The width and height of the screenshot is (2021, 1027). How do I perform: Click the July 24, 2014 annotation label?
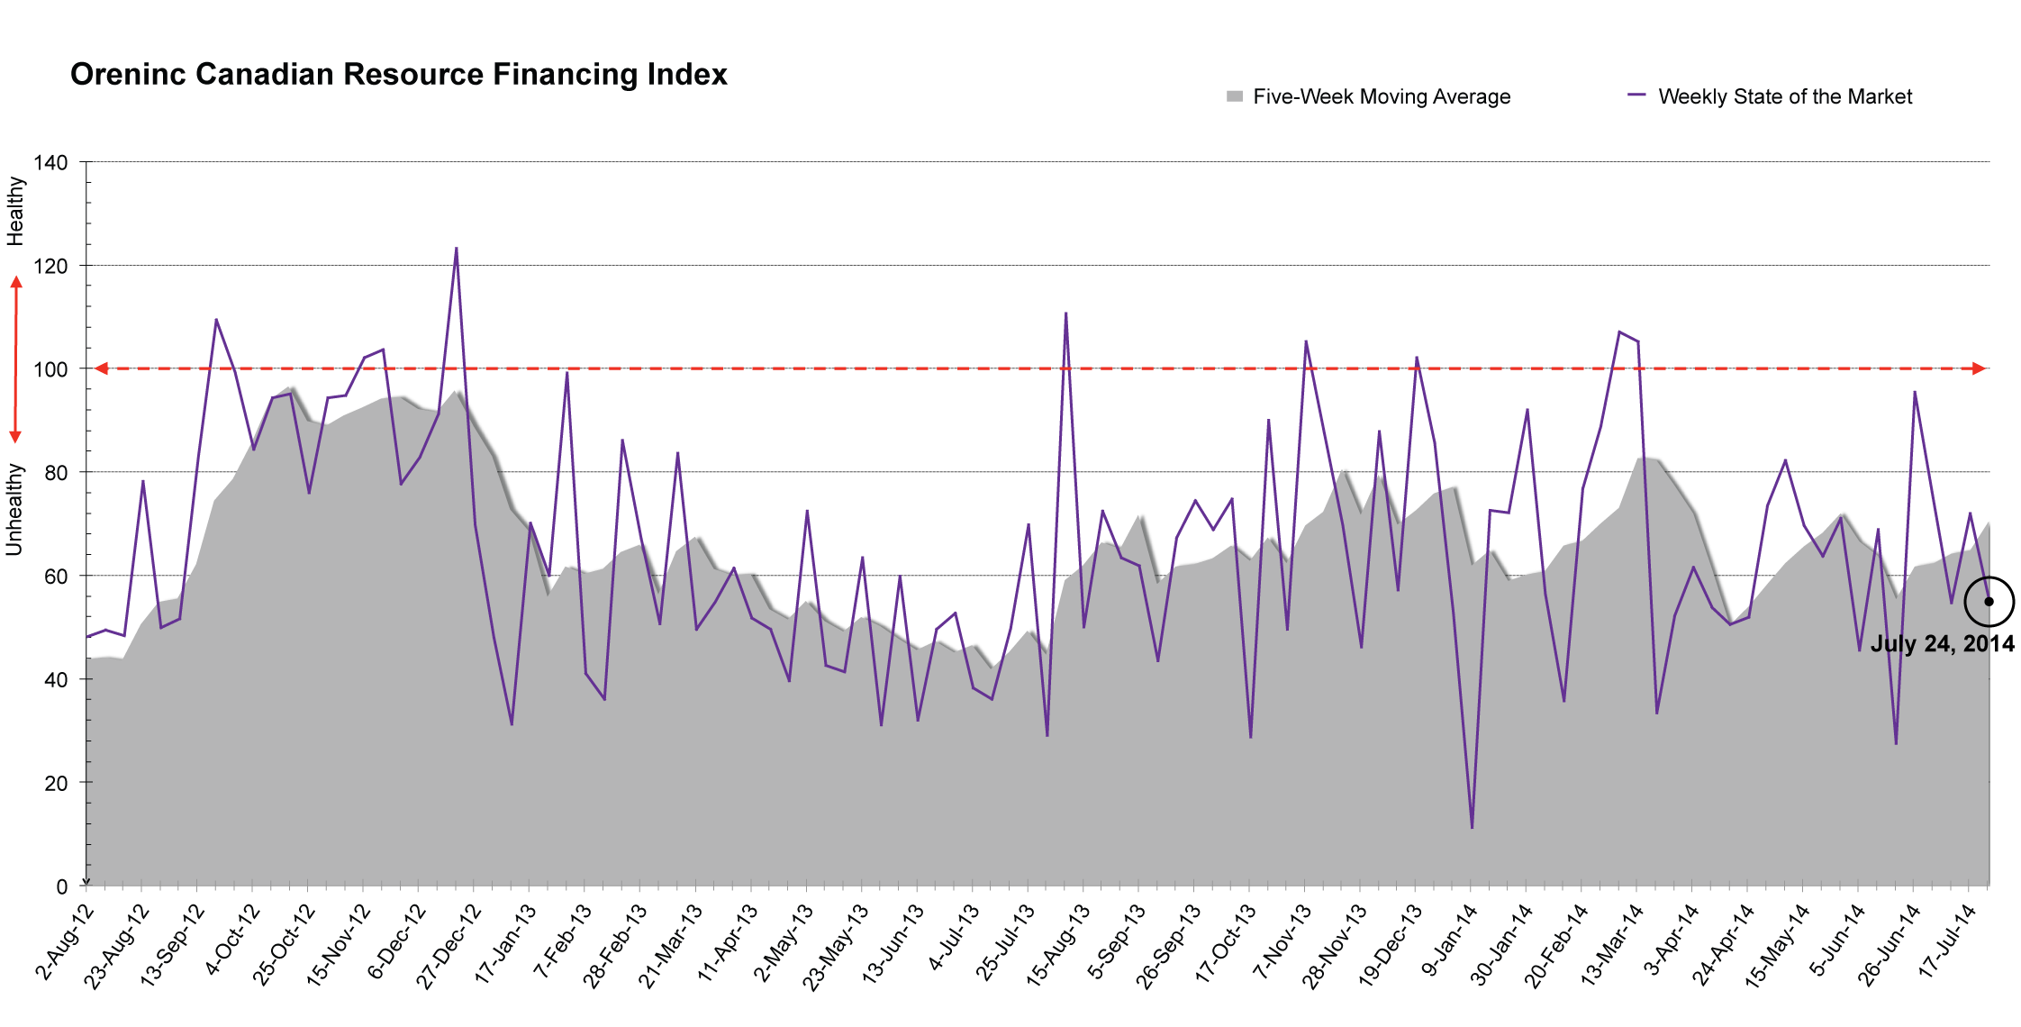point(1943,643)
